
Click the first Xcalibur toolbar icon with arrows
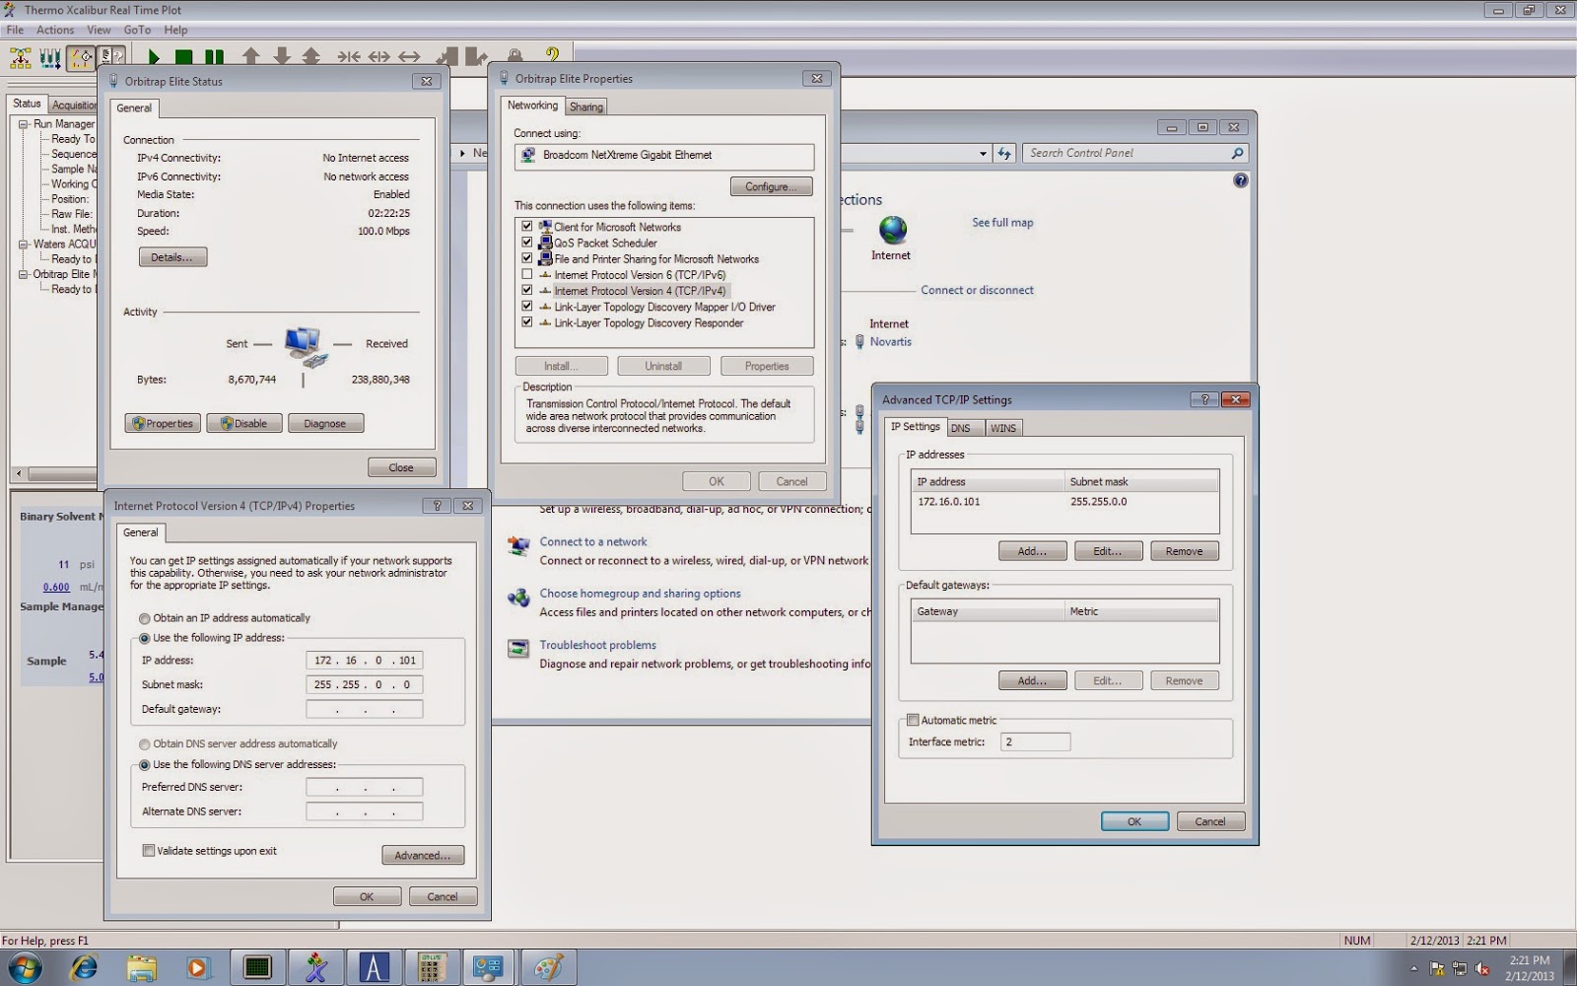pos(20,57)
